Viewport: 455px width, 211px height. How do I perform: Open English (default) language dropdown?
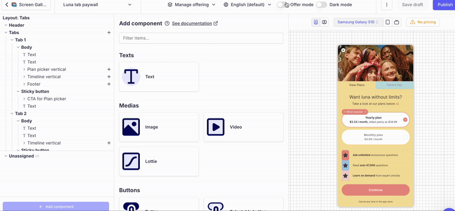(x=247, y=5)
